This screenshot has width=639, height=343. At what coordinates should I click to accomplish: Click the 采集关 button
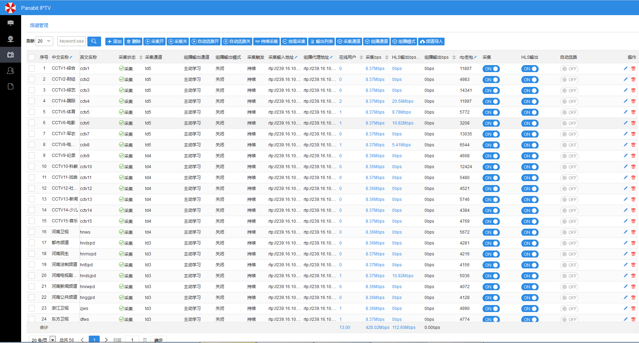tap(178, 42)
